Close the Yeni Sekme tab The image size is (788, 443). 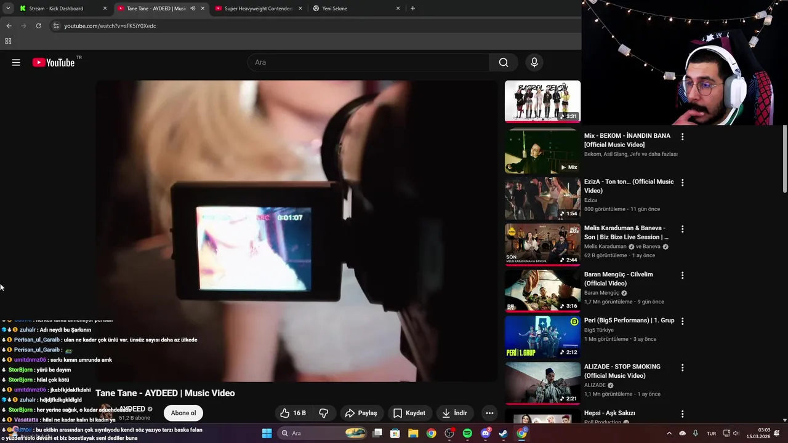pyautogui.click(x=398, y=9)
